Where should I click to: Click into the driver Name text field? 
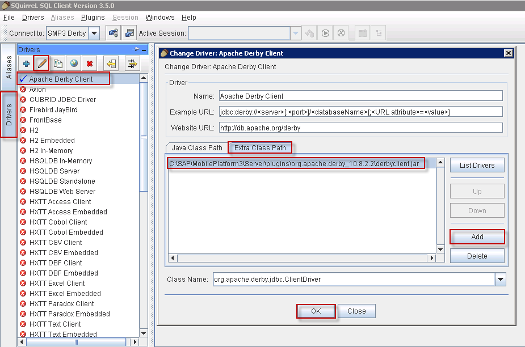tap(360, 96)
